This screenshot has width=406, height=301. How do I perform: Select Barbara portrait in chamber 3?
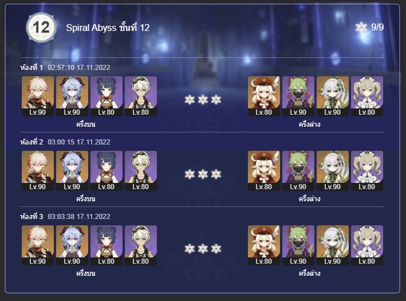pos(367,245)
